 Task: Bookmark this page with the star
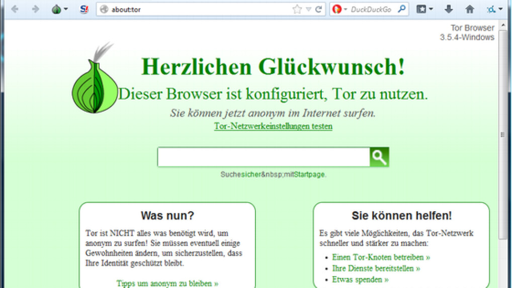tap(297, 9)
